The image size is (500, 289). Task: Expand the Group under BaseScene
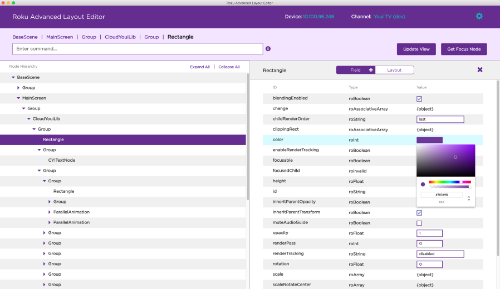click(x=18, y=87)
